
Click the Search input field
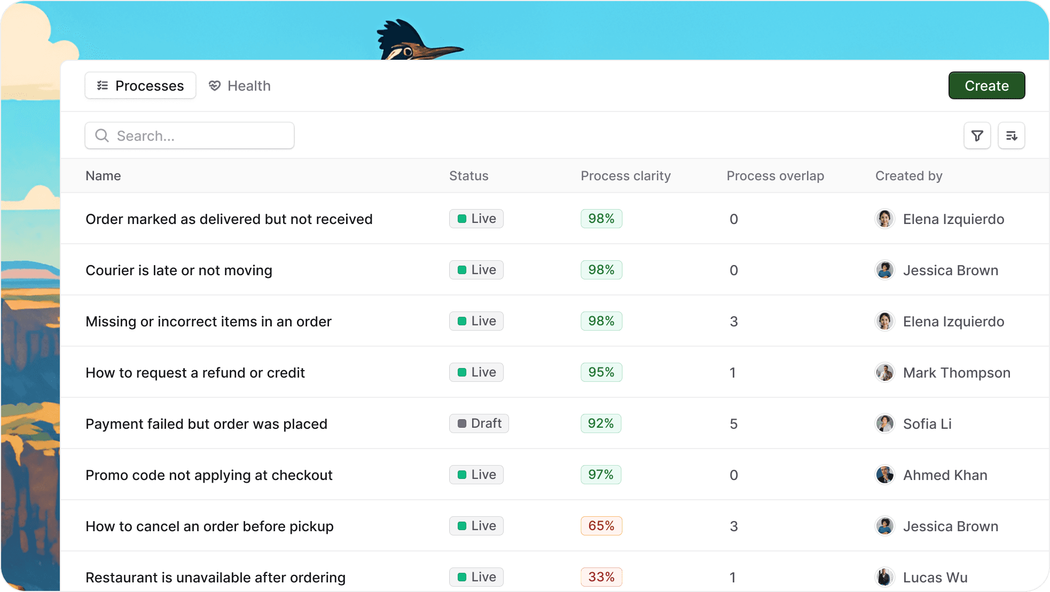coord(203,136)
